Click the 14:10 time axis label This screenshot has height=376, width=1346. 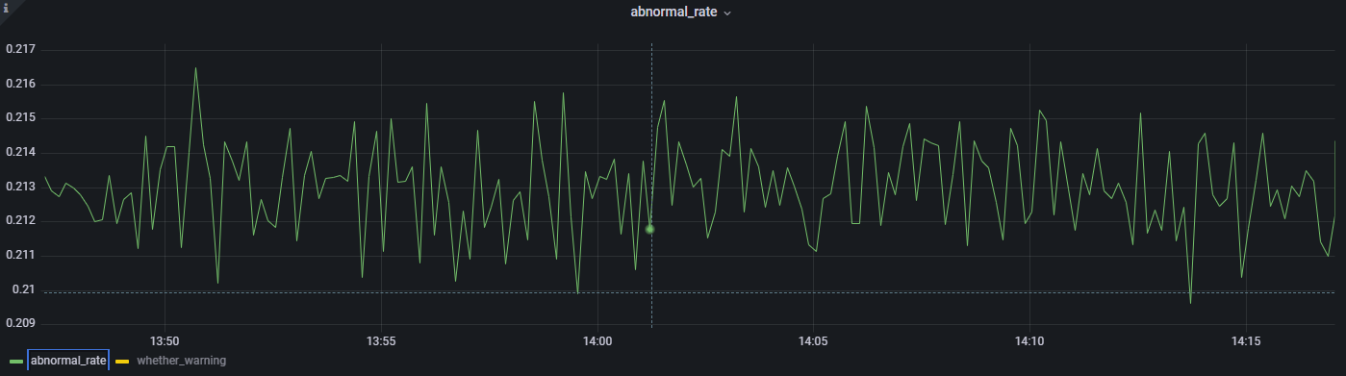(1029, 341)
